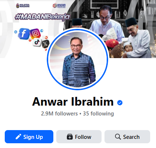
Task: Open the 2.9M followers link
Action: [x=59, y=114]
